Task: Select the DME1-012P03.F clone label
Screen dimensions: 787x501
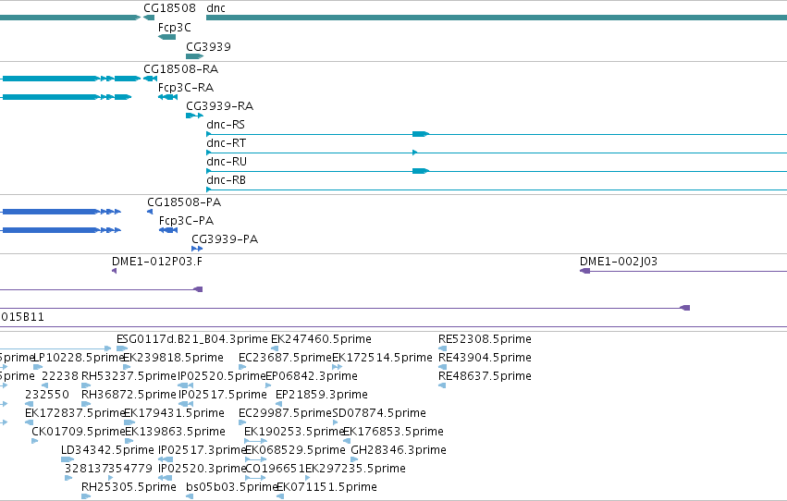Action: point(157,262)
